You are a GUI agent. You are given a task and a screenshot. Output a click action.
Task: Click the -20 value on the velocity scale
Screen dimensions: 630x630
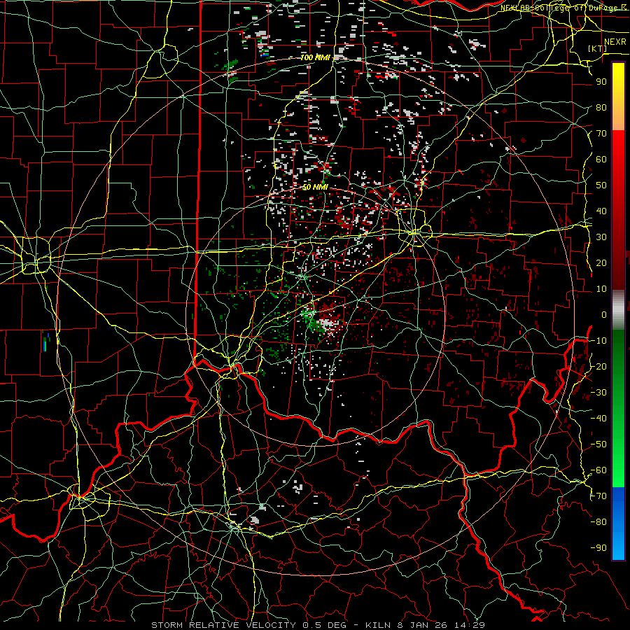coord(598,367)
